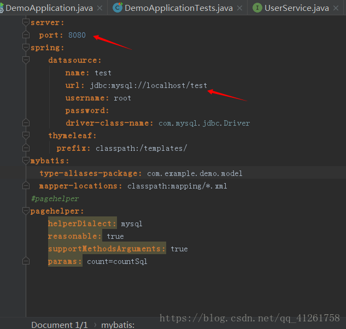Click the fold-end marker on the params line

pos(26,261)
